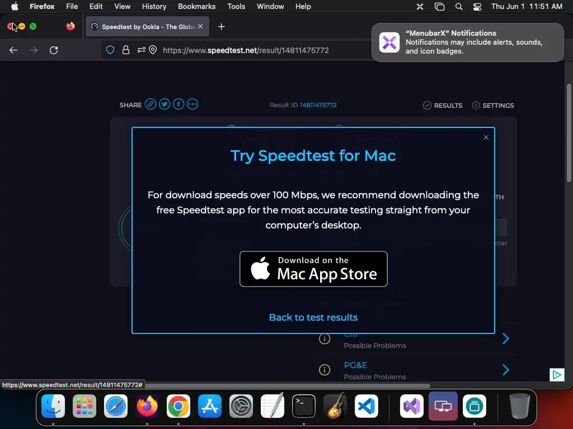The width and height of the screenshot is (573, 429).
Task: Open Trash in the Dock
Action: click(x=520, y=406)
